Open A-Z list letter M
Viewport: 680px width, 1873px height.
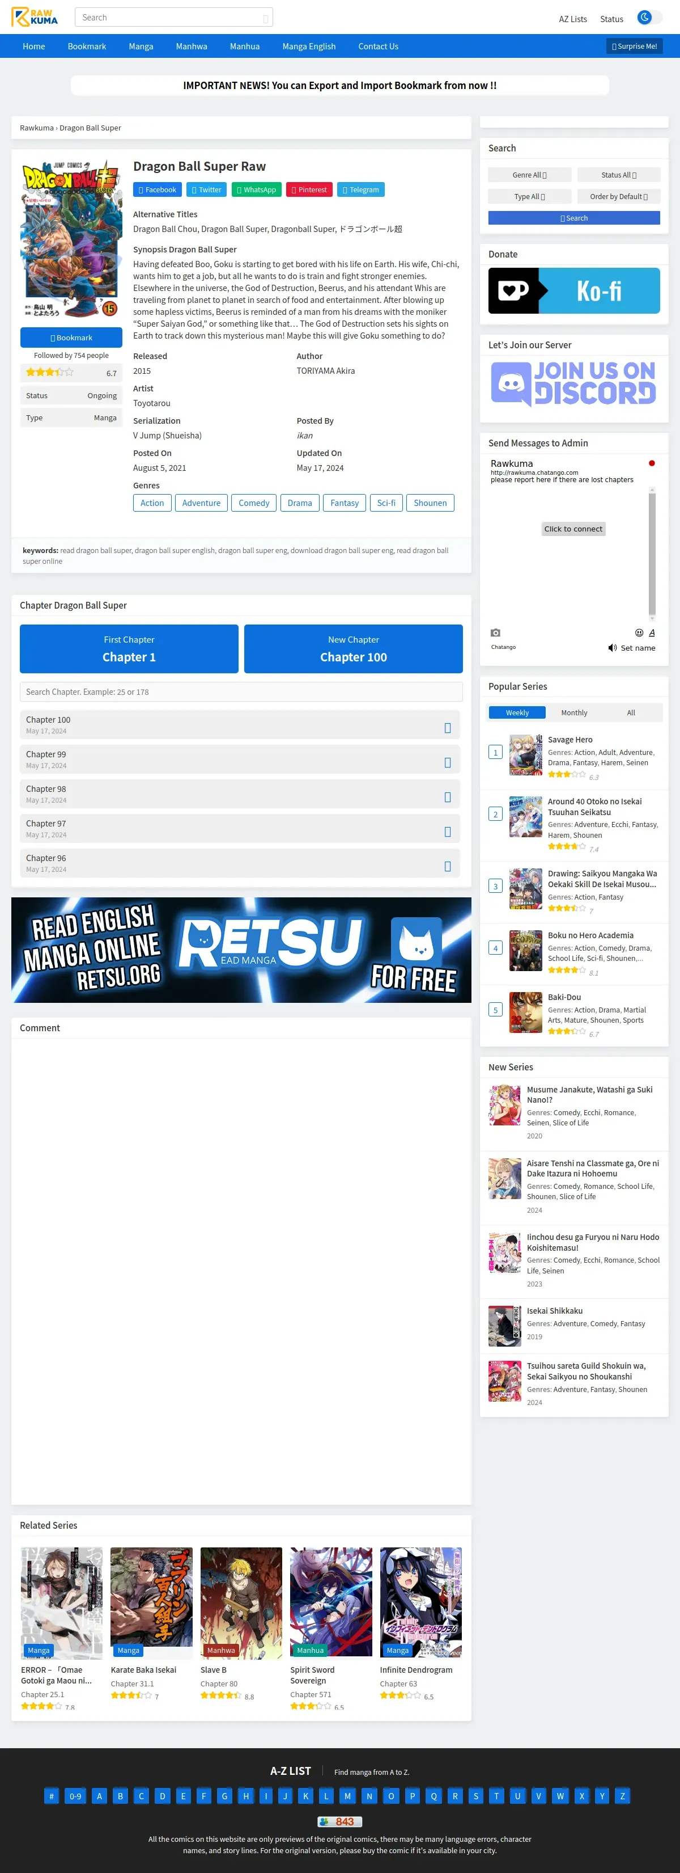(347, 1796)
